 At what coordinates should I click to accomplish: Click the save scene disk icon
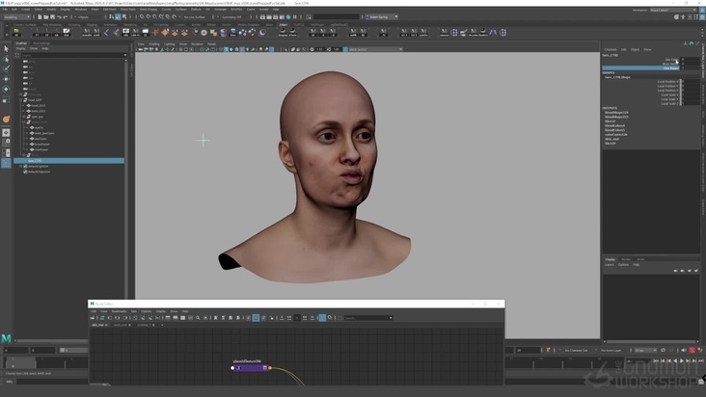[x=52, y=17]
